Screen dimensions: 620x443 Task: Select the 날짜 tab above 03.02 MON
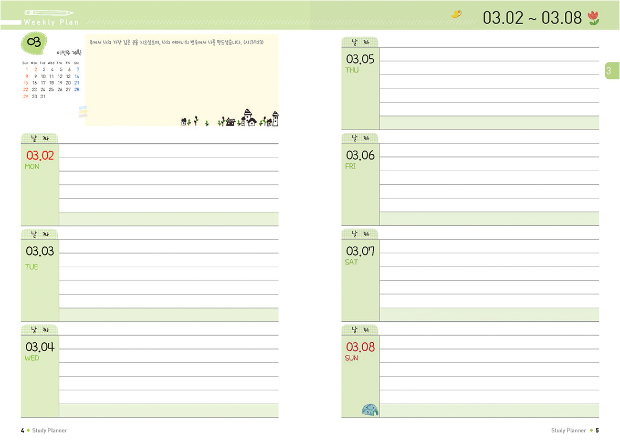click(x=39, y=139)
